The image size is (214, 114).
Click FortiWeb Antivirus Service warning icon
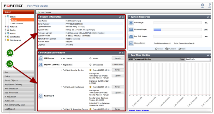coord(90,87)
